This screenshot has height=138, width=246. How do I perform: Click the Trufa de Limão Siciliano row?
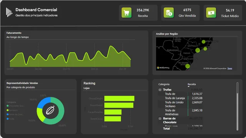click(x=180, y=104)
